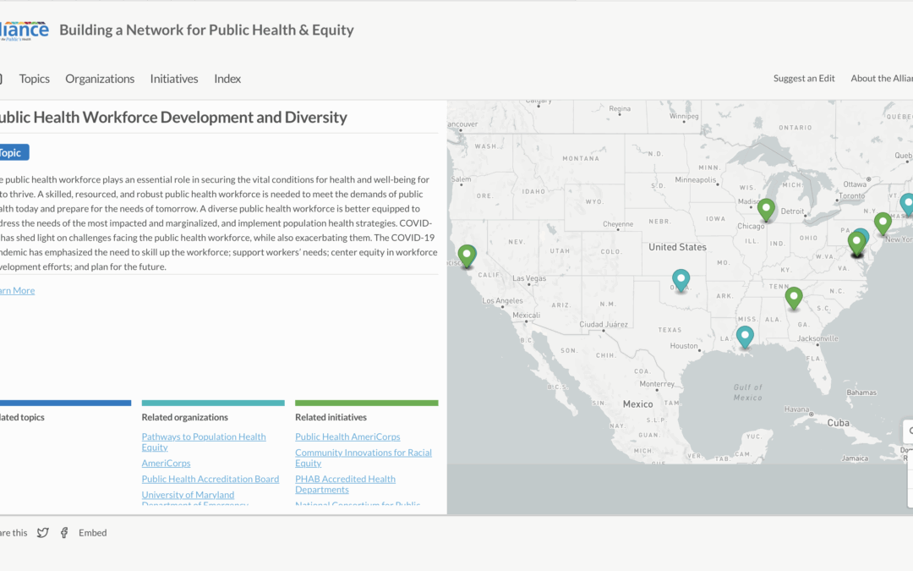Open the Index page
The width and height of the screenshot is (913, 571).
click(x=227, y=78)
